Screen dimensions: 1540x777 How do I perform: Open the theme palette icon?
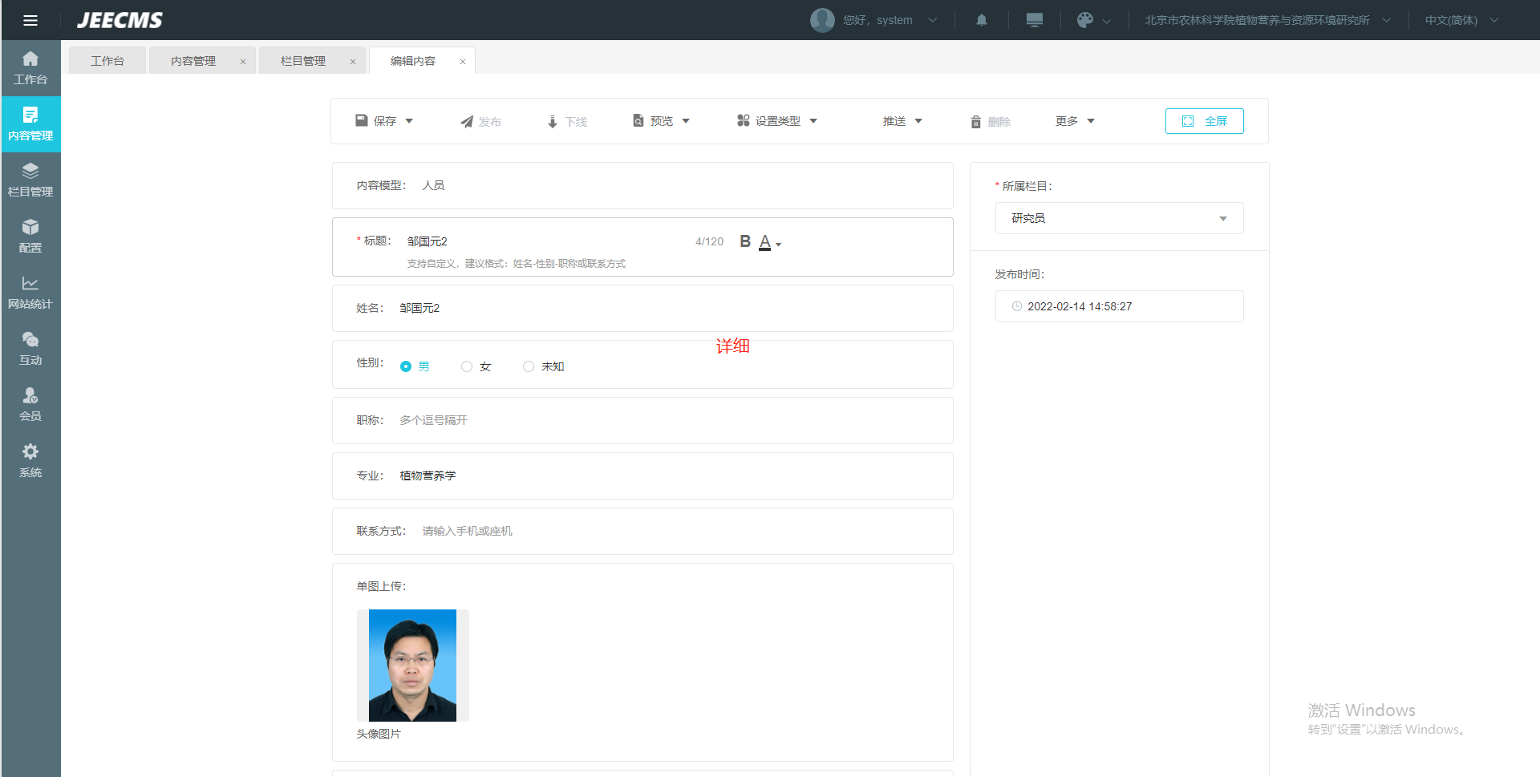click(x=1085, y=20)
